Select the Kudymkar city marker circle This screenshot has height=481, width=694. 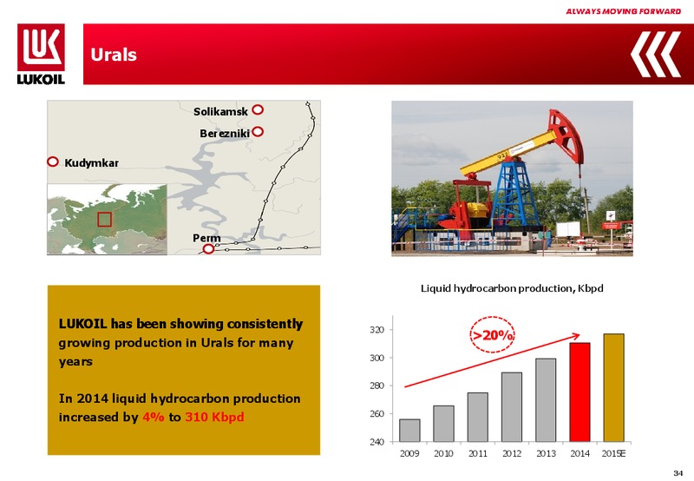[53, 161]
